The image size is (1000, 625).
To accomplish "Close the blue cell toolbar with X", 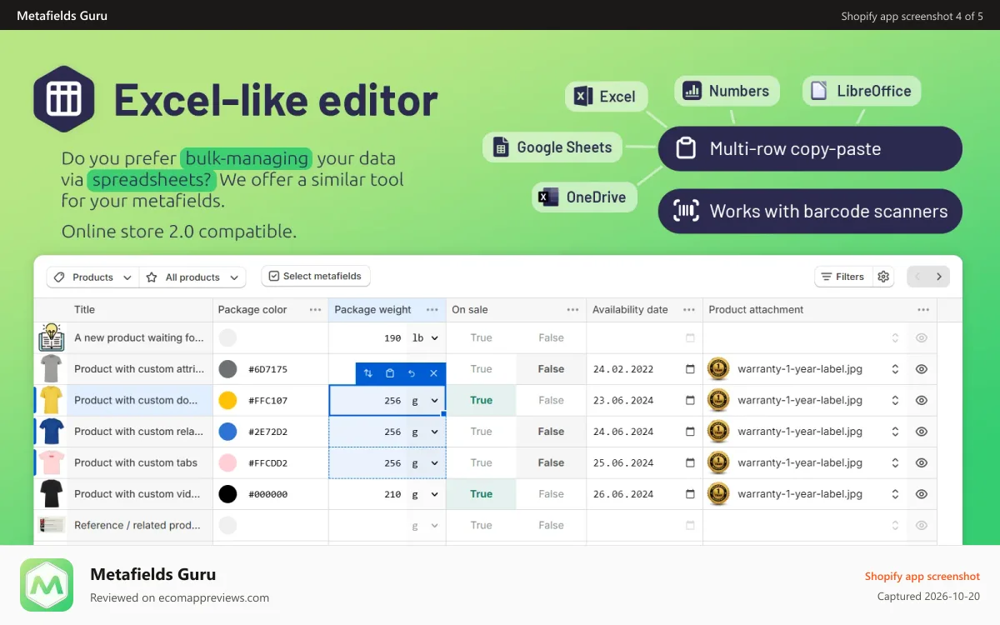I will click(x=433, y=373).
